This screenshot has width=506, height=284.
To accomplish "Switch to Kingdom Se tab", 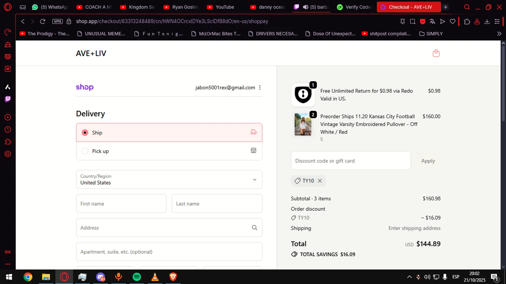I will pos(138,7).
